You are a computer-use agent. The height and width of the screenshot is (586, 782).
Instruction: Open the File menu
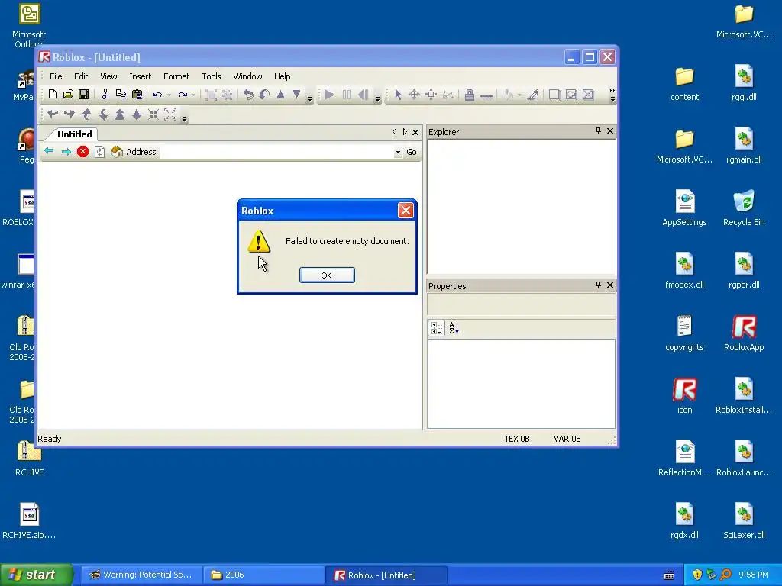56,76
